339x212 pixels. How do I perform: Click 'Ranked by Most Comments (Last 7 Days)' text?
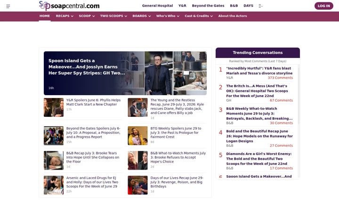[258, 61]
